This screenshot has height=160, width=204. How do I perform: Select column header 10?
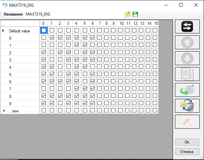point(120,23)
